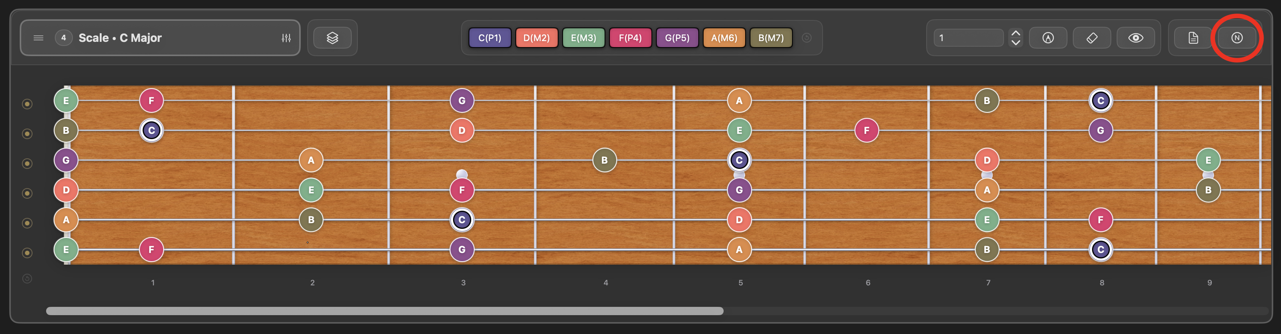Click F note on high E string fret 1

[152, 101]
